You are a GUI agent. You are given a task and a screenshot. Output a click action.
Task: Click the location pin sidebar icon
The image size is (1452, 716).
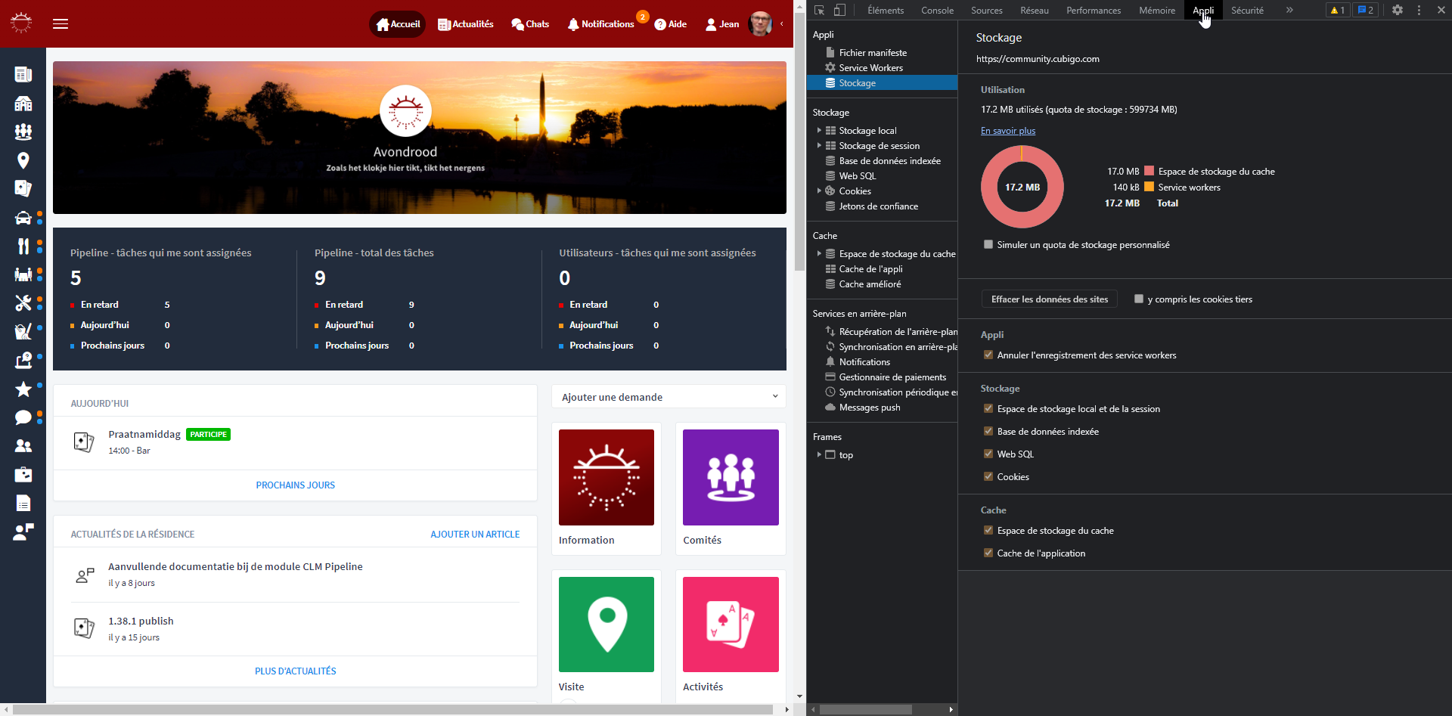tap(23, 160)
